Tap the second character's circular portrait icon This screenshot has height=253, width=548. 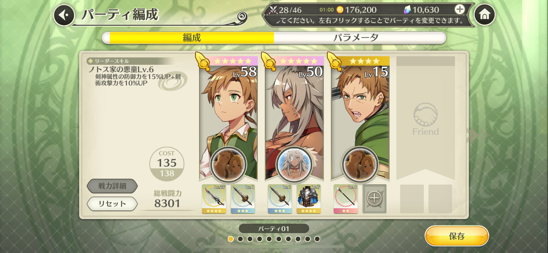pyautogui.click(x=294, y=164)
